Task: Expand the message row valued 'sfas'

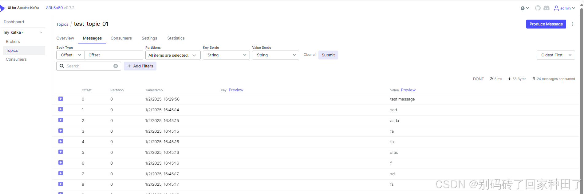Action: pos(61,152)
